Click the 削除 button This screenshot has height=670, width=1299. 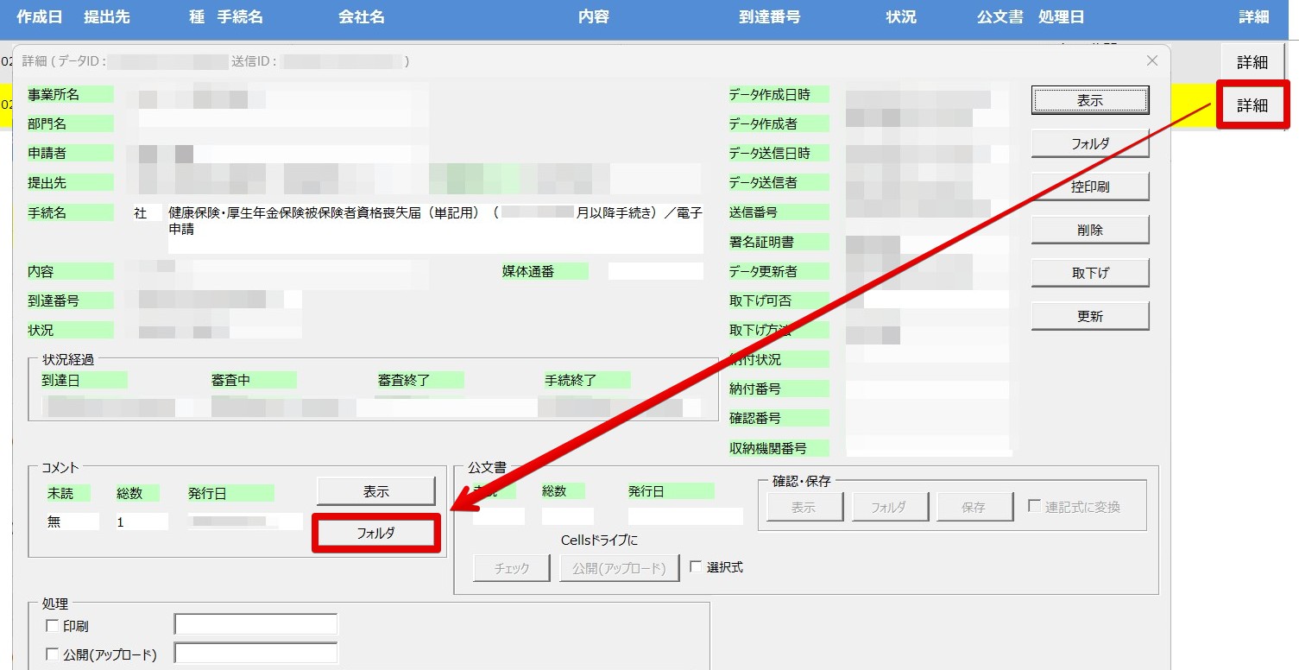pos(1090,230)
